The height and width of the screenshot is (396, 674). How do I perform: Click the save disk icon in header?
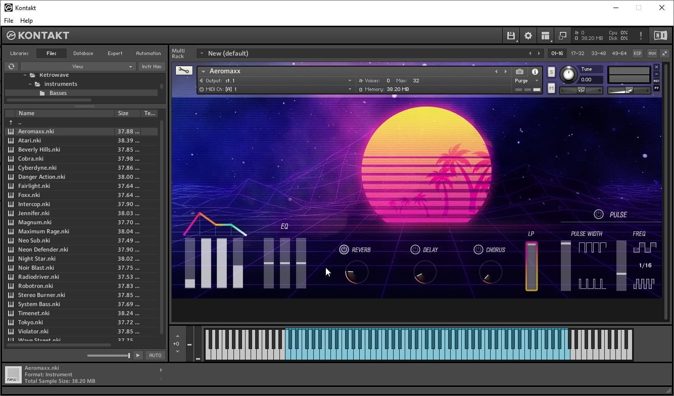[x=511, y=35]
